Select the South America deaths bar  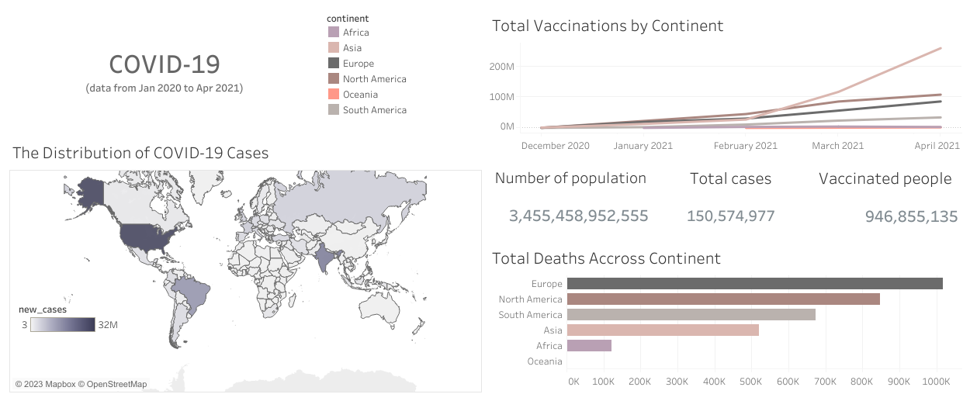(691, 315)
